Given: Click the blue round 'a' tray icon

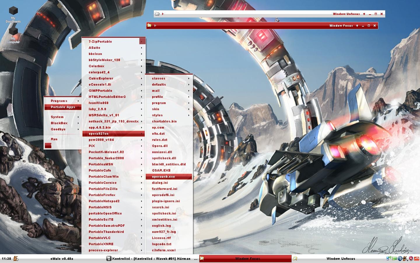Looking at the screenshot, I should (x=400, y=258).
